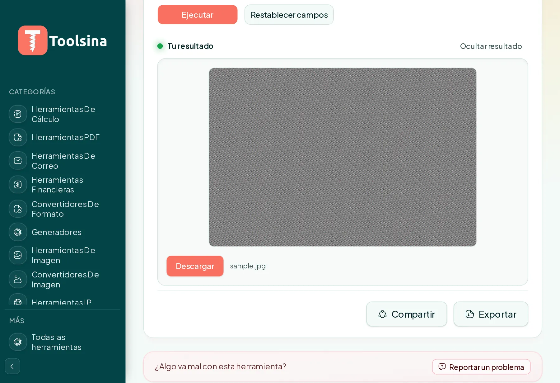
Task: Click the Exportar button
Action: pyautogui.click(x=491, y=314)
